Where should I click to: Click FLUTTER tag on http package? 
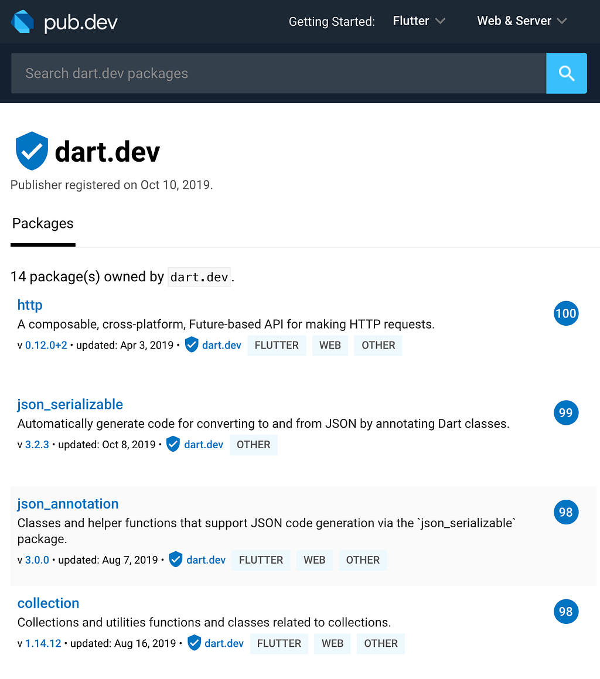coord(277,345)
